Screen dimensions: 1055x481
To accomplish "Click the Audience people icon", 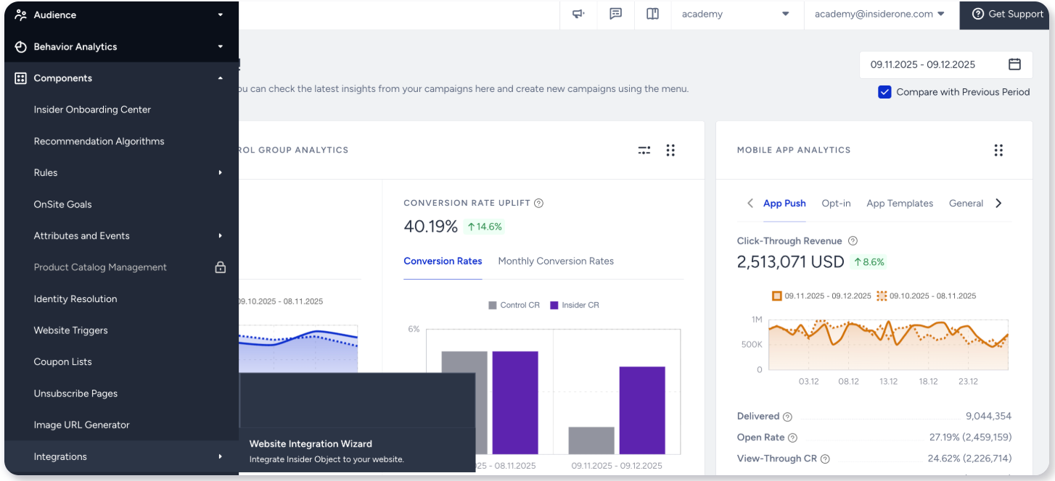I will point(20,14).
